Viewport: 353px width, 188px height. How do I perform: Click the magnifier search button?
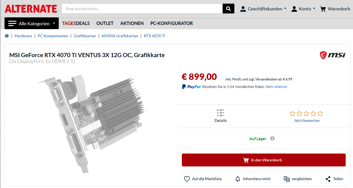point(228,9)
